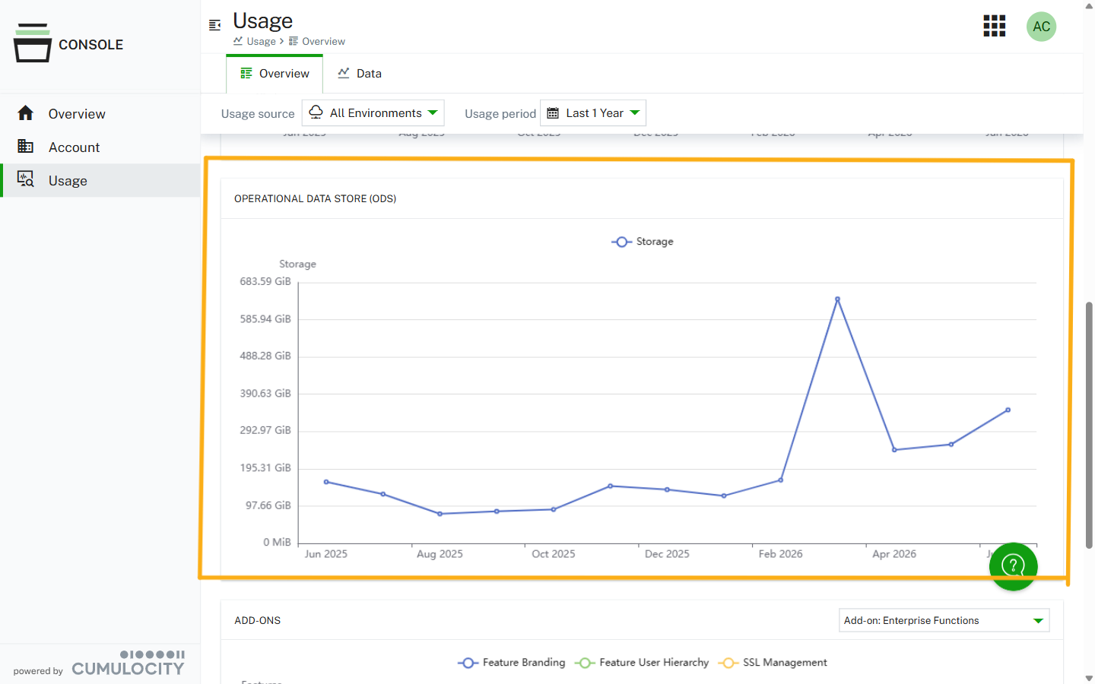Click the Data tab chart icon
This screenshot has width=1095, height=684.
click(x=344, y=73)
